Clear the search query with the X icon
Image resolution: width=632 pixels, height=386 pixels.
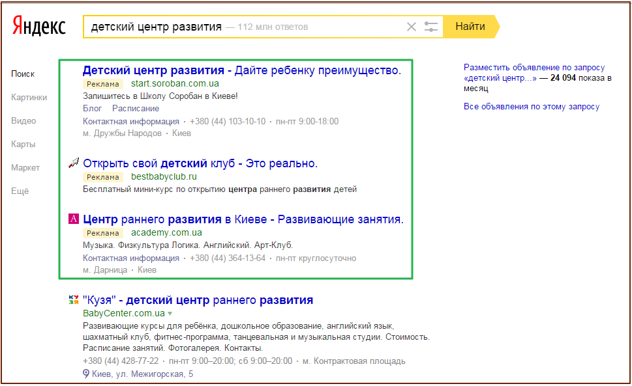pos(411,27)
